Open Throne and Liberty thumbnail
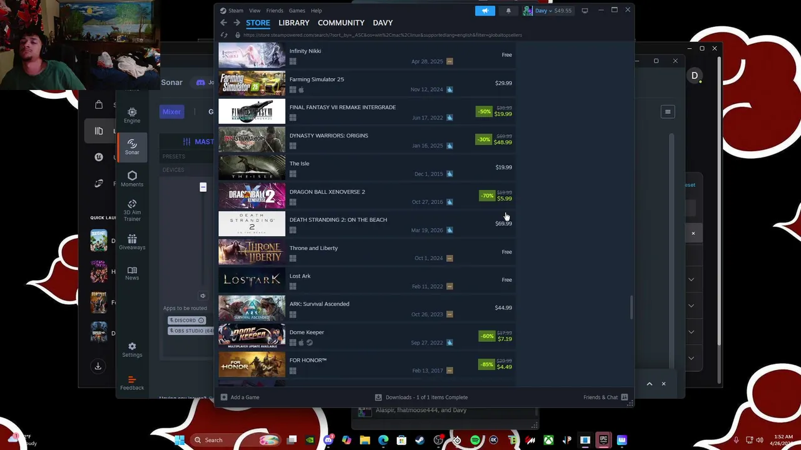 tap(252, 252)
